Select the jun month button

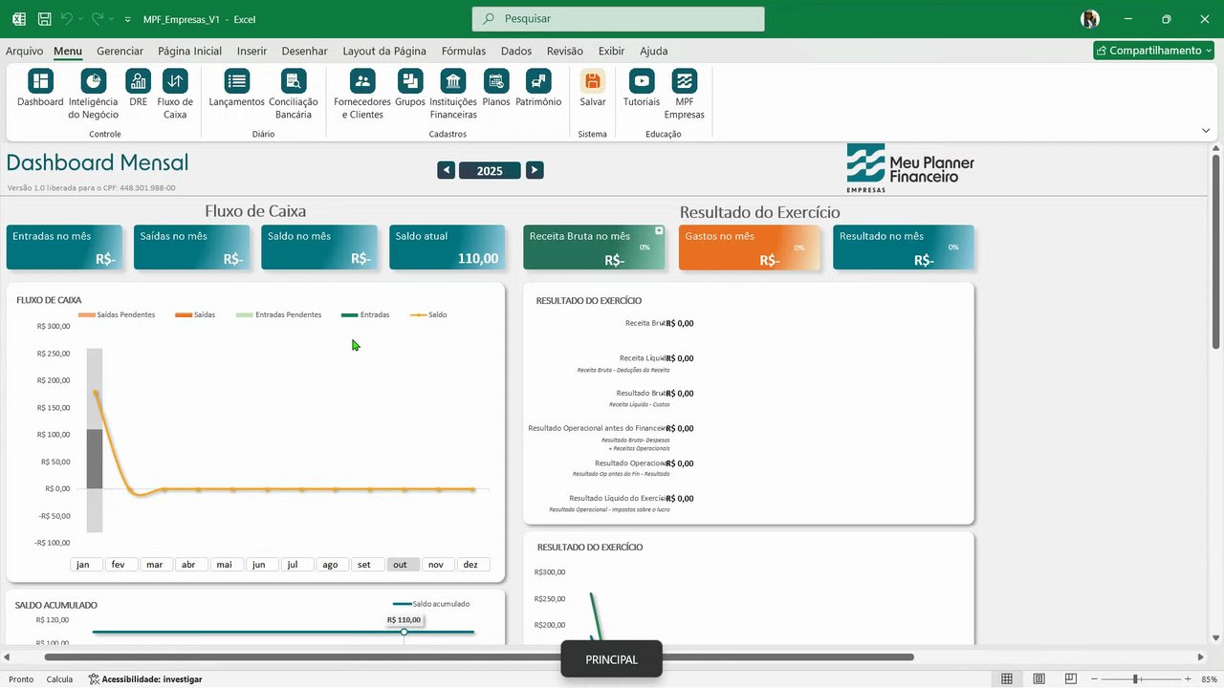(x=262, y=565)
